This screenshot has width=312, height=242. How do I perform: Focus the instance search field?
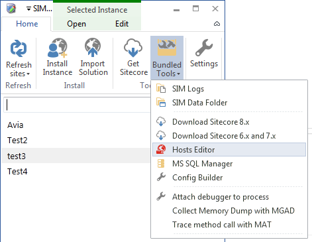click(78, 105)
